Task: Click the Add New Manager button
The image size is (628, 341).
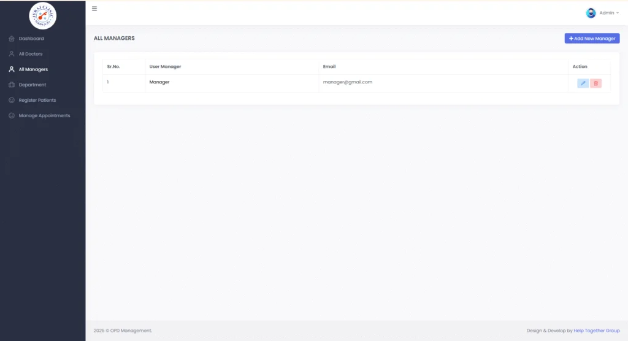Action: click(592, 39)
